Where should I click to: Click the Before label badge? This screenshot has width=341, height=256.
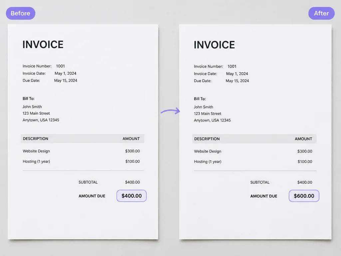[20, 13]
